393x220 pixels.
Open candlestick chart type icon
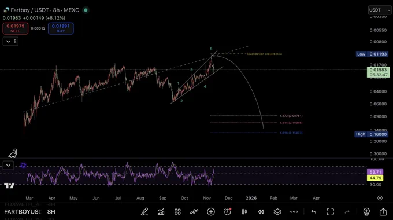tap(244, 212)
